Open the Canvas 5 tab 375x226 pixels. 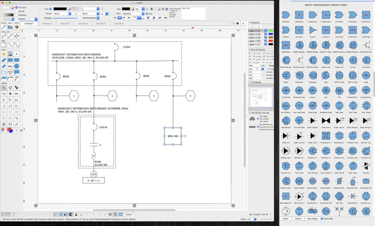point(101,23)
